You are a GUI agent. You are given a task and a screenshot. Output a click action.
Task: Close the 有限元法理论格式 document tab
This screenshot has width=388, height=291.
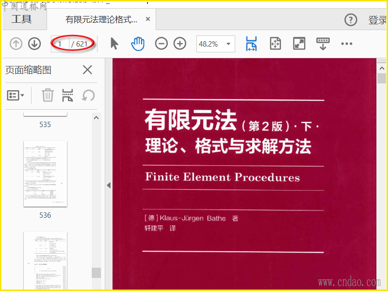tap(148, 19)
